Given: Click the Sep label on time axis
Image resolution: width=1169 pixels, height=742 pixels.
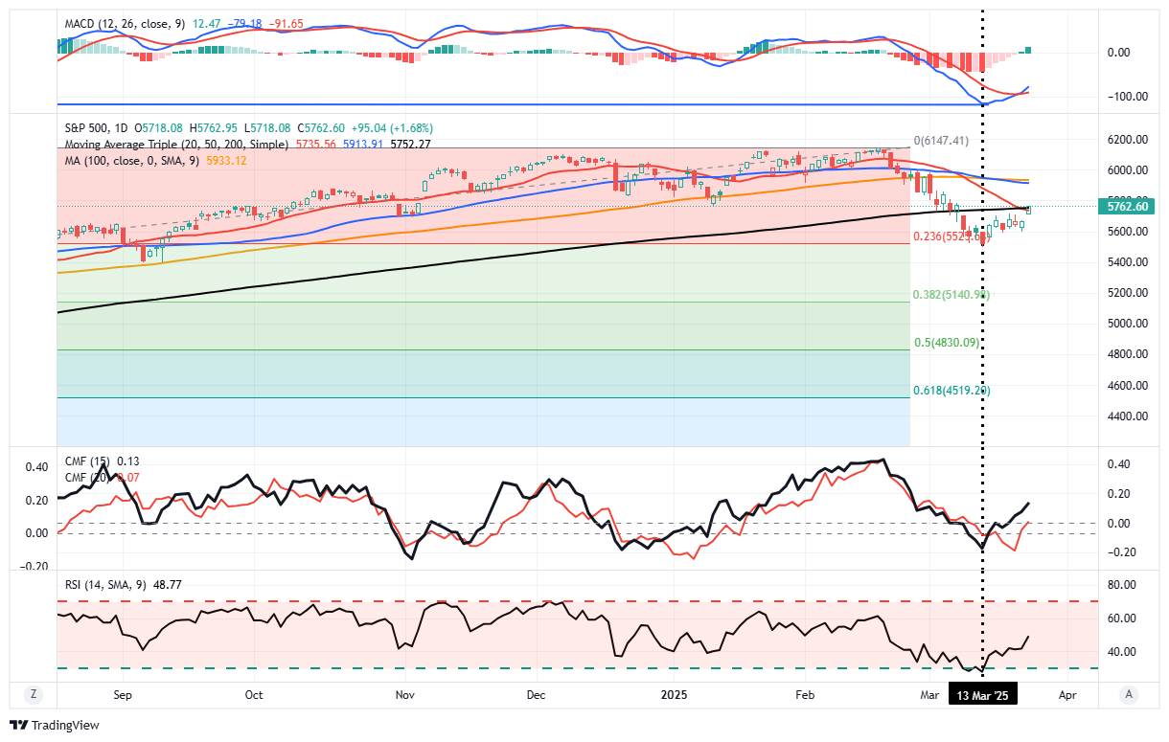Looking at the screenshot, I should tap(121, 694).
